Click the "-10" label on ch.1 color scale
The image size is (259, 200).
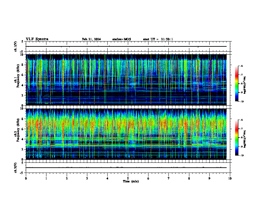(242, 102)
